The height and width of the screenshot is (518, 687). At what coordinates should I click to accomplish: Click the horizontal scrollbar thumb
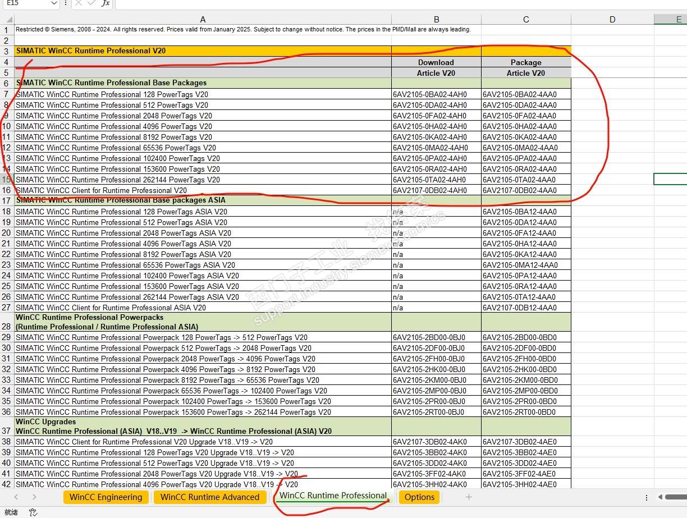coord(676,497)
